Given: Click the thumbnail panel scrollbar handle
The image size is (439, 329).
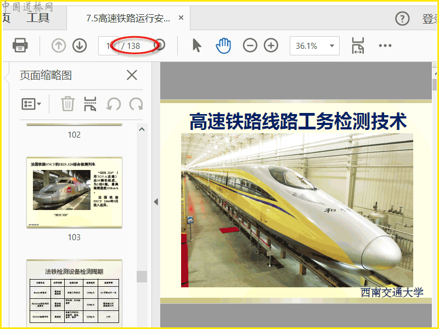Looking at the screenshot, I should (x=142, y=276).
